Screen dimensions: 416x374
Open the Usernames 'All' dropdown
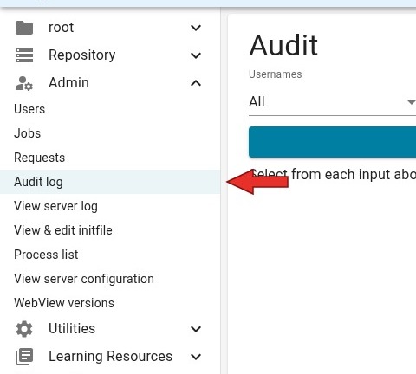tap(332, 102)
